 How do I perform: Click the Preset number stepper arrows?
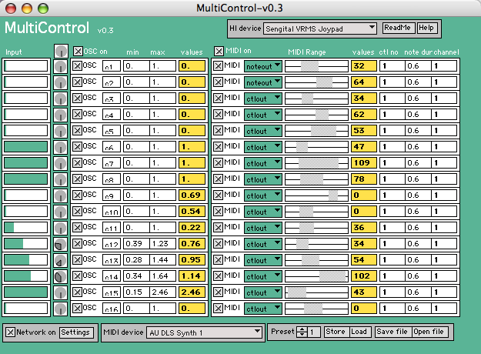click(303, 332)
